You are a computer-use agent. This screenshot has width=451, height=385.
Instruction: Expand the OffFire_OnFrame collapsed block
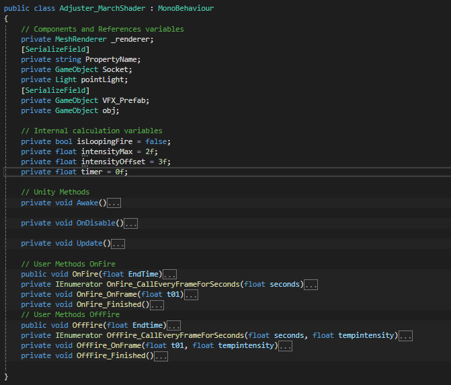tap(286, 346)
